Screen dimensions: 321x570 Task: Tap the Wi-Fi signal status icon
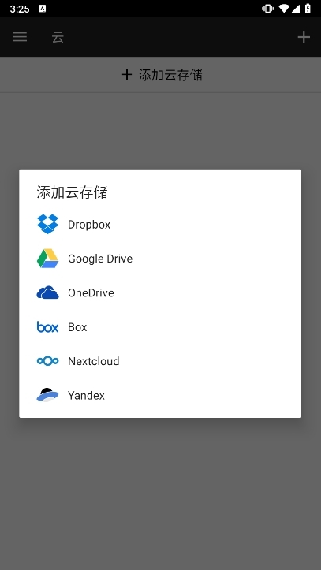tap(284, 9)
